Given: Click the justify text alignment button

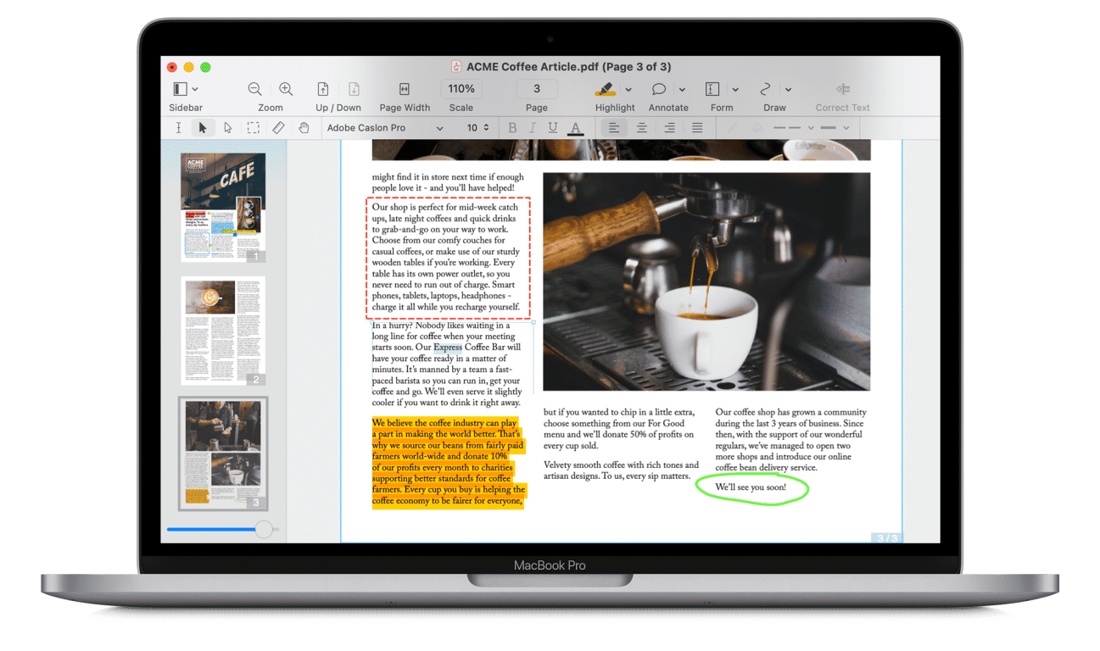Looking at the screenshot, I should pyautogui.click(x=697, y=128).
